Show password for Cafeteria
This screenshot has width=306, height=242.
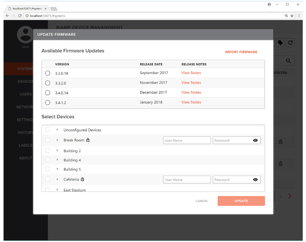[x=255, y=180]
